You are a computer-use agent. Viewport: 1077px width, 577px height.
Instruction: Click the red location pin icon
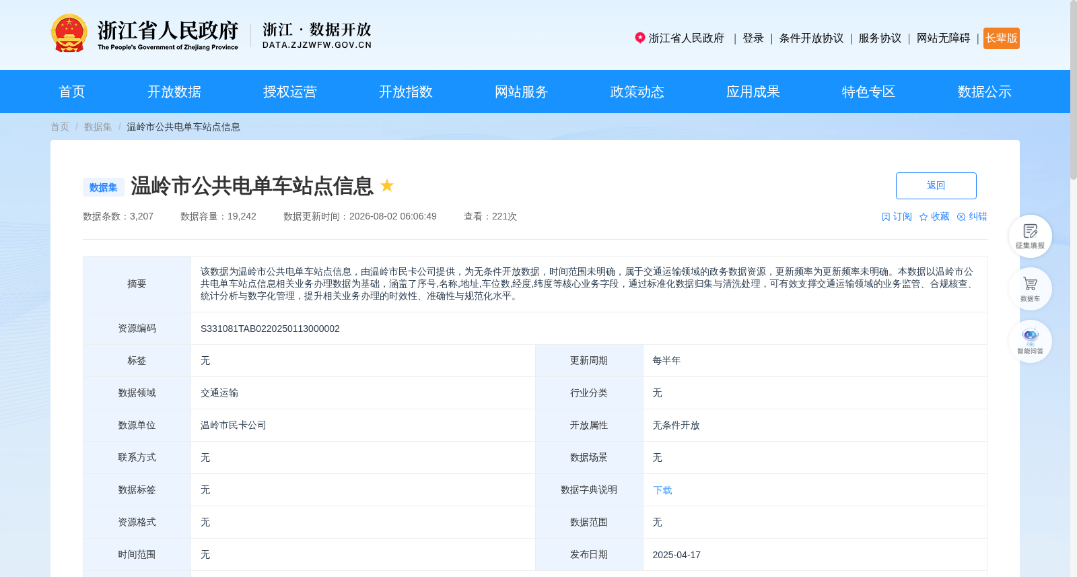pos(640,38)
